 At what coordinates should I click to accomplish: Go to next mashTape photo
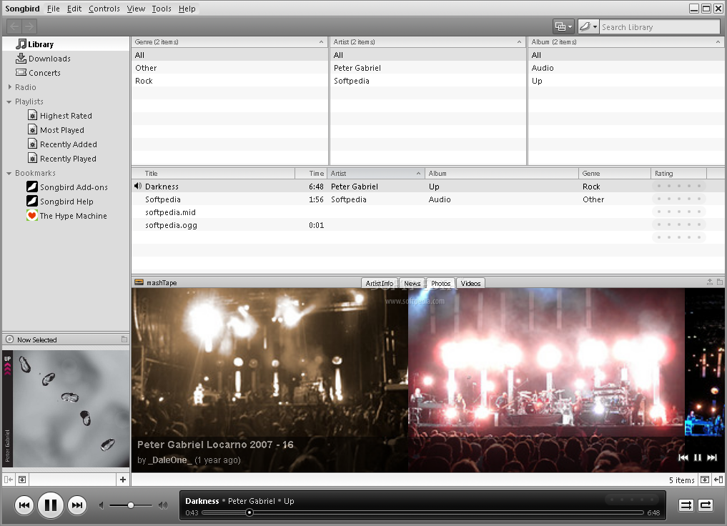click(x=712, y=457)
